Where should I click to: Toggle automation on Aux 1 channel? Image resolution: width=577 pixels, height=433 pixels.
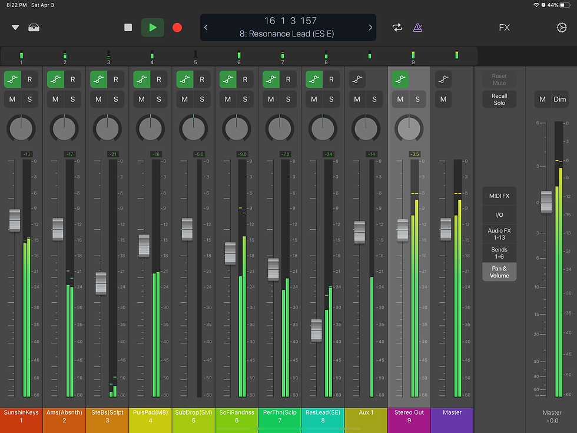[357, 79]
